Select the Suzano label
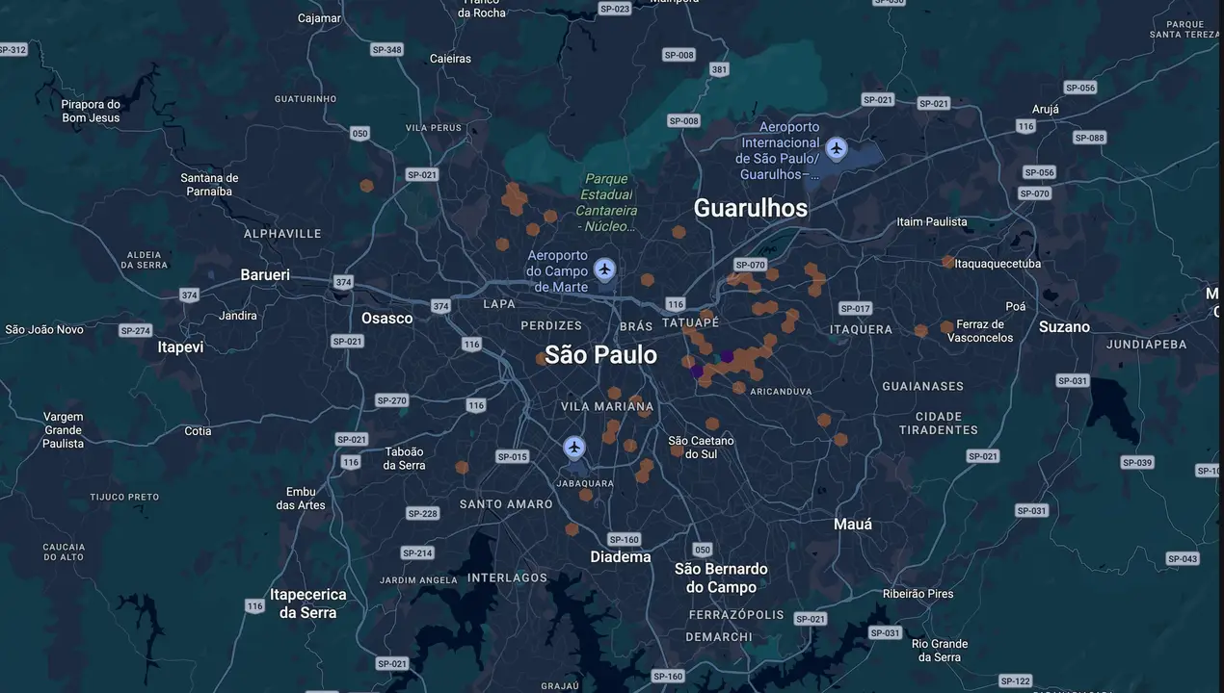The height and width of the screenshot is (693, 1224). coord(1064,326)
